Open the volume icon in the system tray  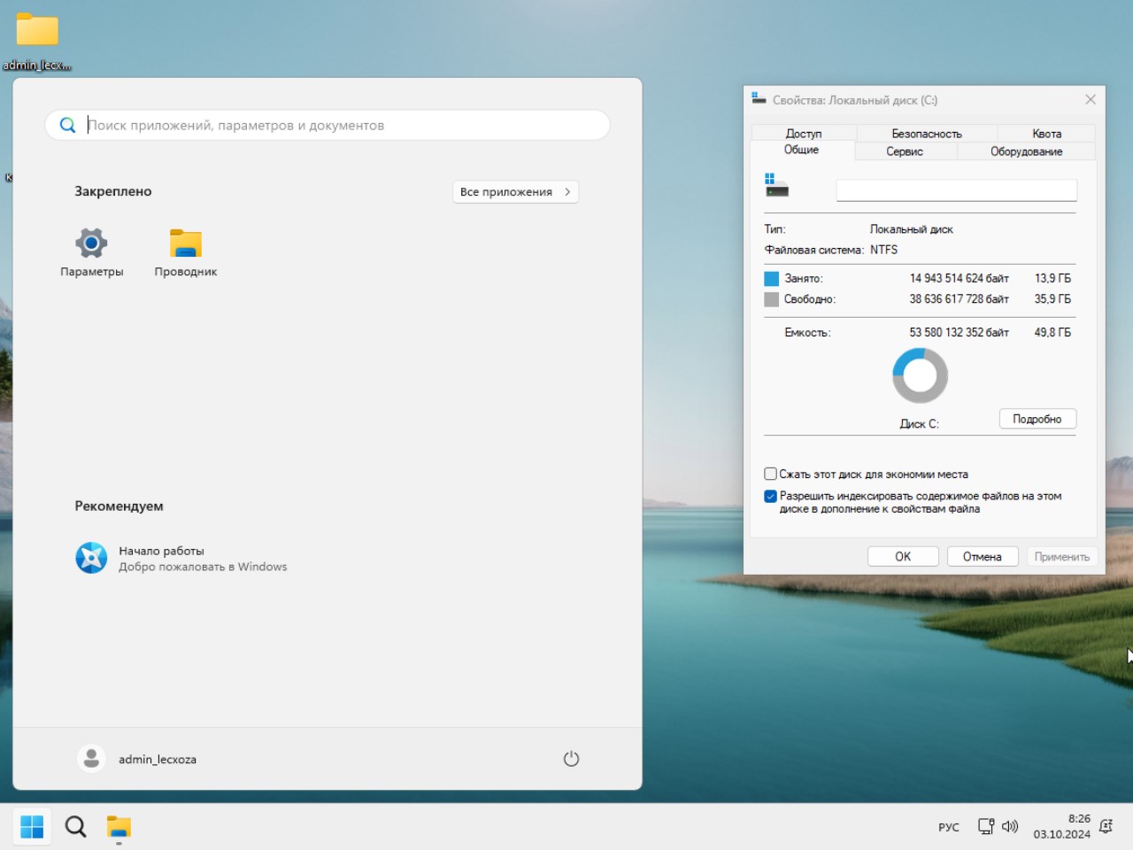point(1010,826)
